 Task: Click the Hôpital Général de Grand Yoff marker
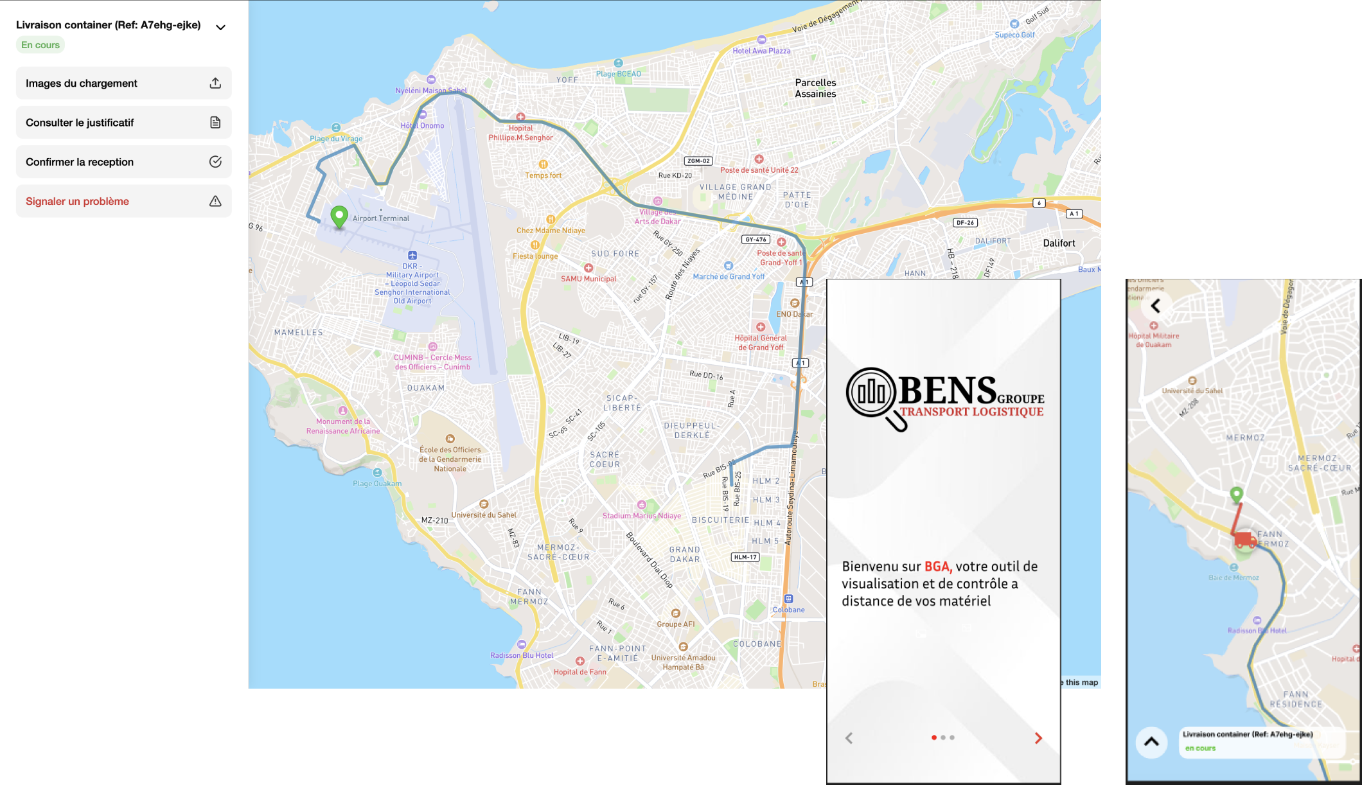[761, 327]
